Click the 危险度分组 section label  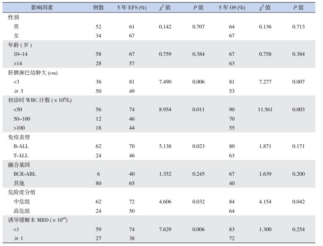point(22,193)
